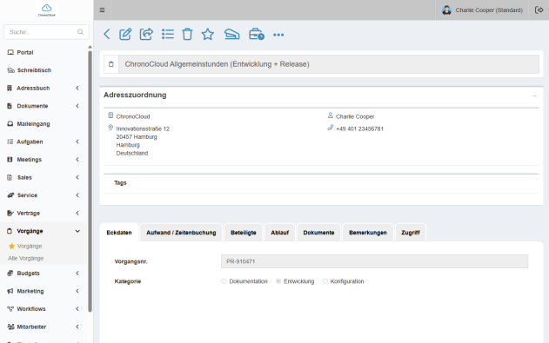Click the phone icon by phone number
This screenshot has height=343, width=549.
click(x=330, y=128)
